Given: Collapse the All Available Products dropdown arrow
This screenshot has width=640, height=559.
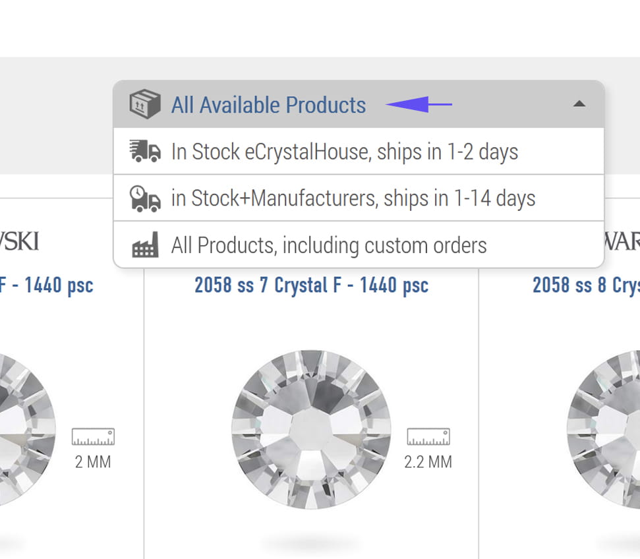Looking at the screenshot, I should click(x=579, y=104).
